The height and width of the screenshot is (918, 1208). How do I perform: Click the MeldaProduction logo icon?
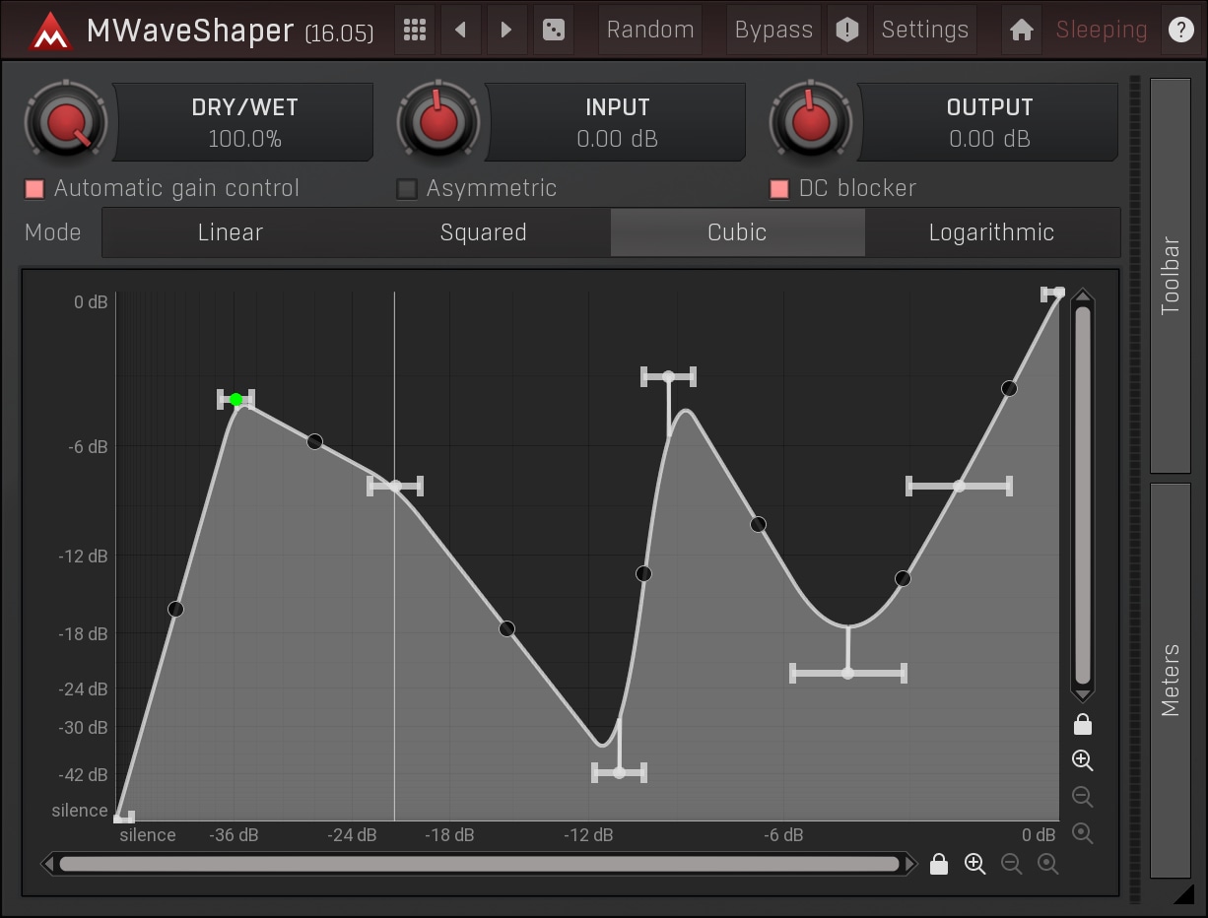tap(50, 31)
